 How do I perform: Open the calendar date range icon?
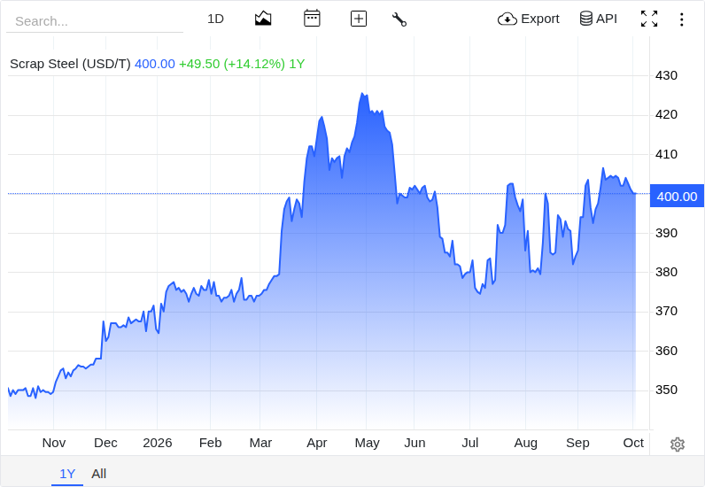312,19
